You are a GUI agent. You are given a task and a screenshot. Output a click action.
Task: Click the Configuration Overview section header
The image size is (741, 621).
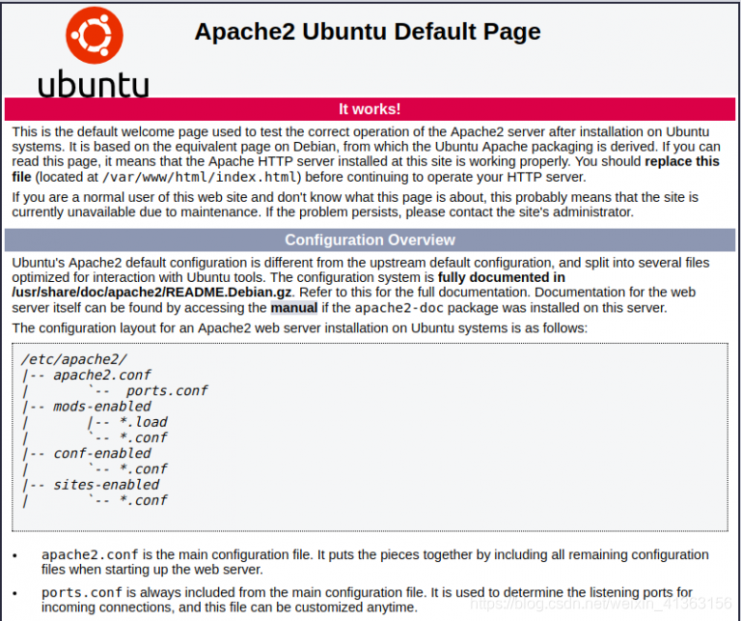[x=370, y=240]
